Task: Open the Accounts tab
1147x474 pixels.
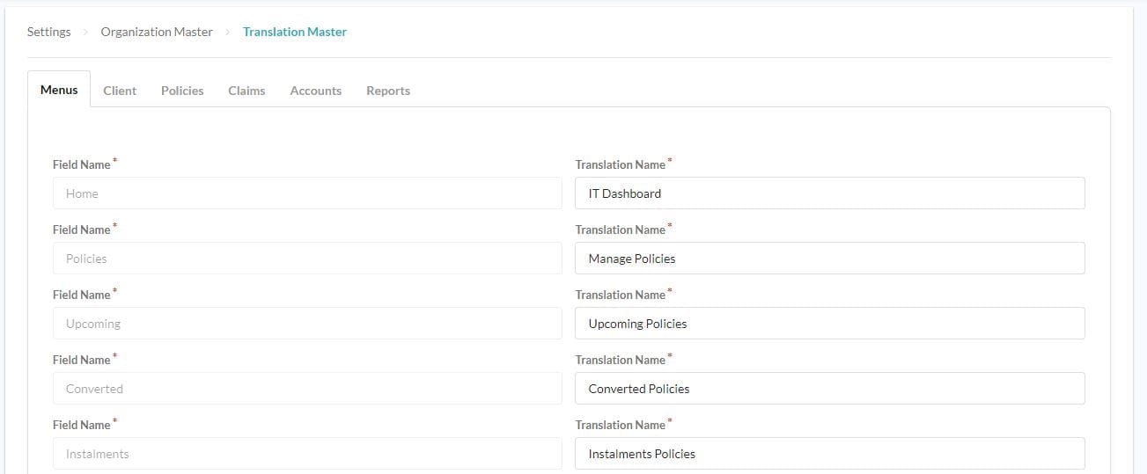Action: pyautogui.click(x=315, y=91)
